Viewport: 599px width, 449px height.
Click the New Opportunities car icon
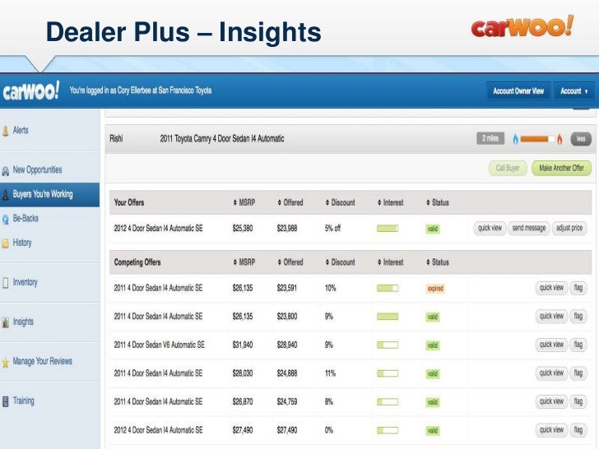[x=5, y=171]
